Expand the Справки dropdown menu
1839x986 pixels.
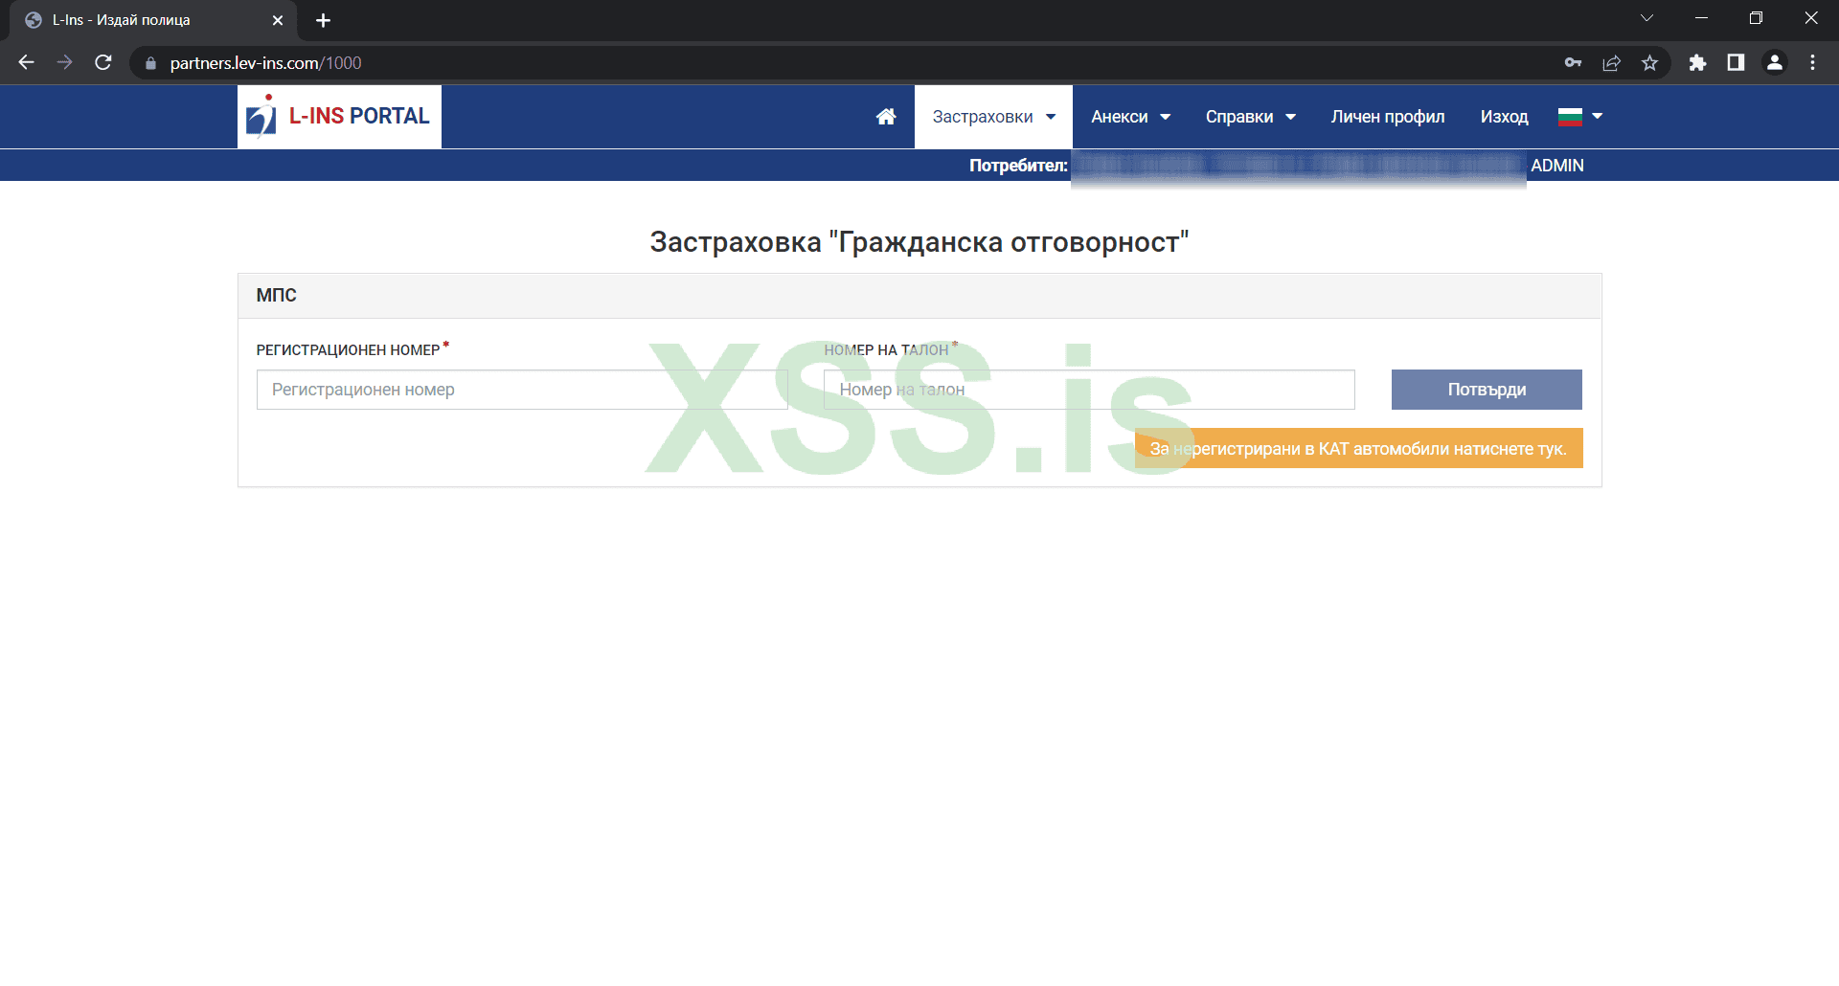(x=1250, y=117)
